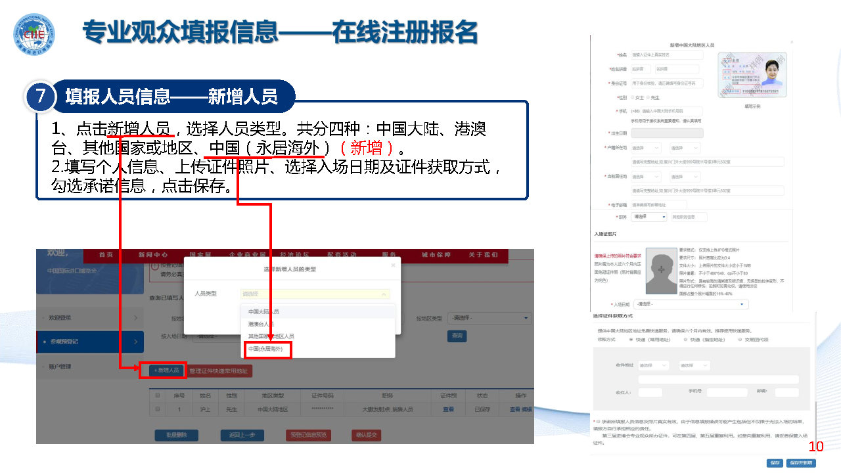Open the 入场日期 dropdown in form

coord(691,304)
